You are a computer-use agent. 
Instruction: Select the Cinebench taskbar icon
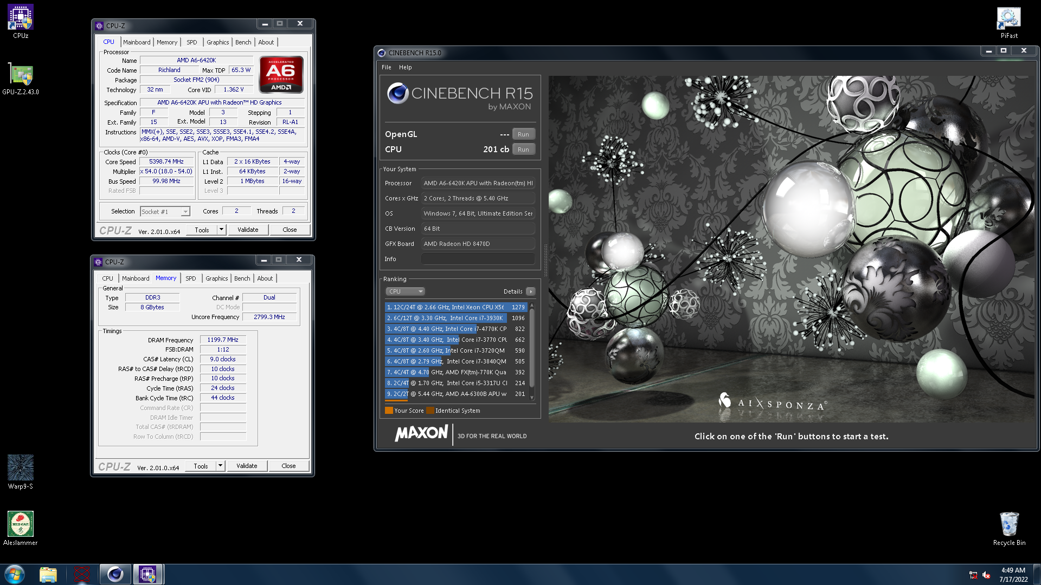115,574
